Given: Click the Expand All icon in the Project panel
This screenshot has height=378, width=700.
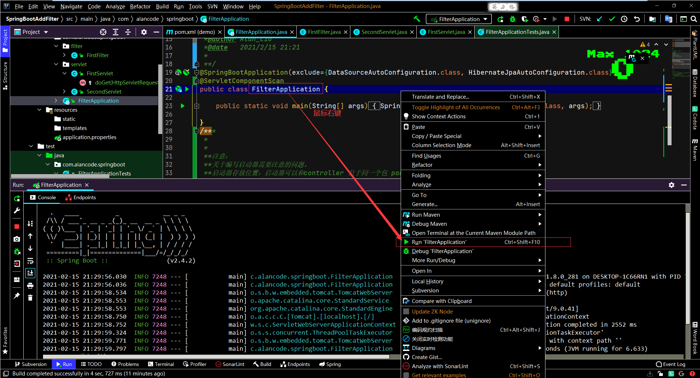Looking at the screenshot, I should click(x=116, y=32).
